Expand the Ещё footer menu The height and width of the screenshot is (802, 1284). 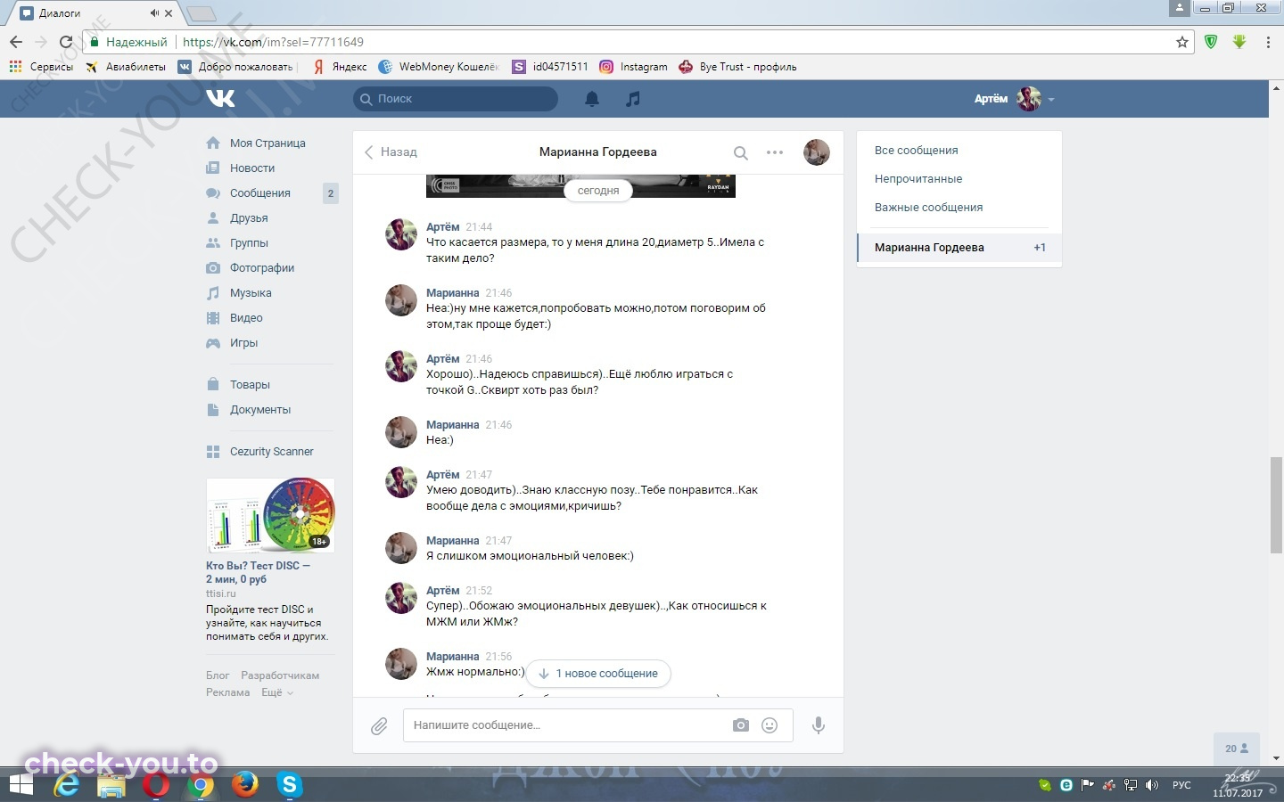[277, 692]
